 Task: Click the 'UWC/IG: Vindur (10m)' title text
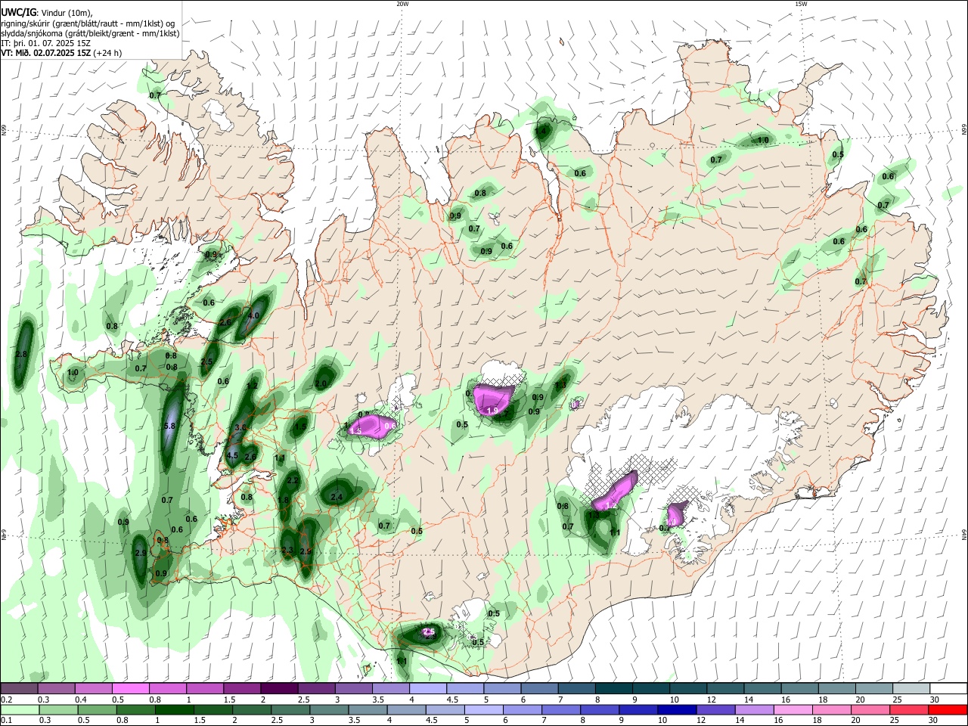[47, 12]
